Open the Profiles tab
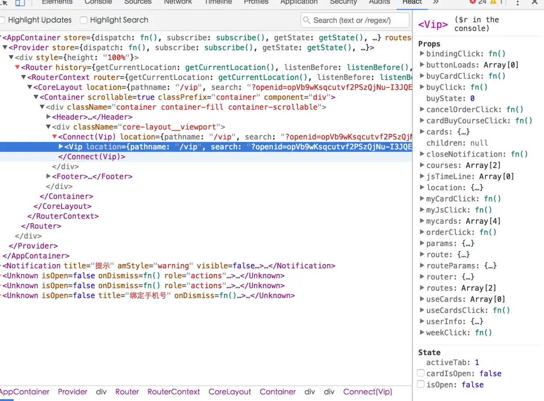This screenshot has height=401, width=544. pyautogui.click(x=256, y=2)
